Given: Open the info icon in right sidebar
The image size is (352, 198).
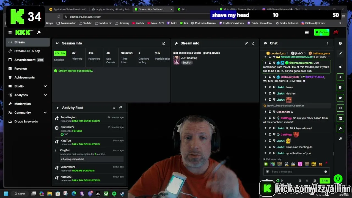Looking at the screenshot, I should [x=340, y=43].
